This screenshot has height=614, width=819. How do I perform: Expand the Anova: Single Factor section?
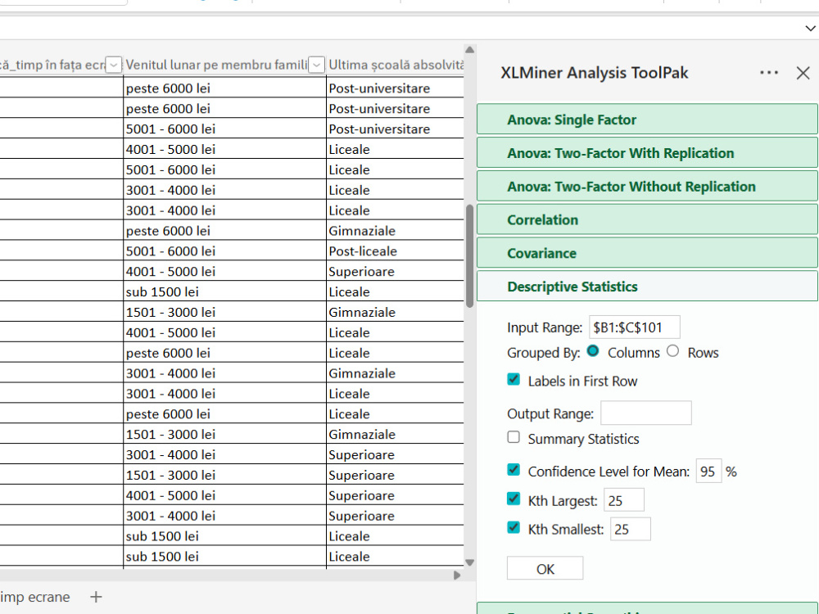[x=647, y=120]
